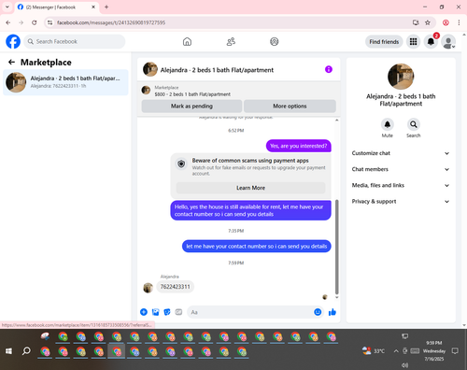Open conversation information purple icon

pos(329,69)
